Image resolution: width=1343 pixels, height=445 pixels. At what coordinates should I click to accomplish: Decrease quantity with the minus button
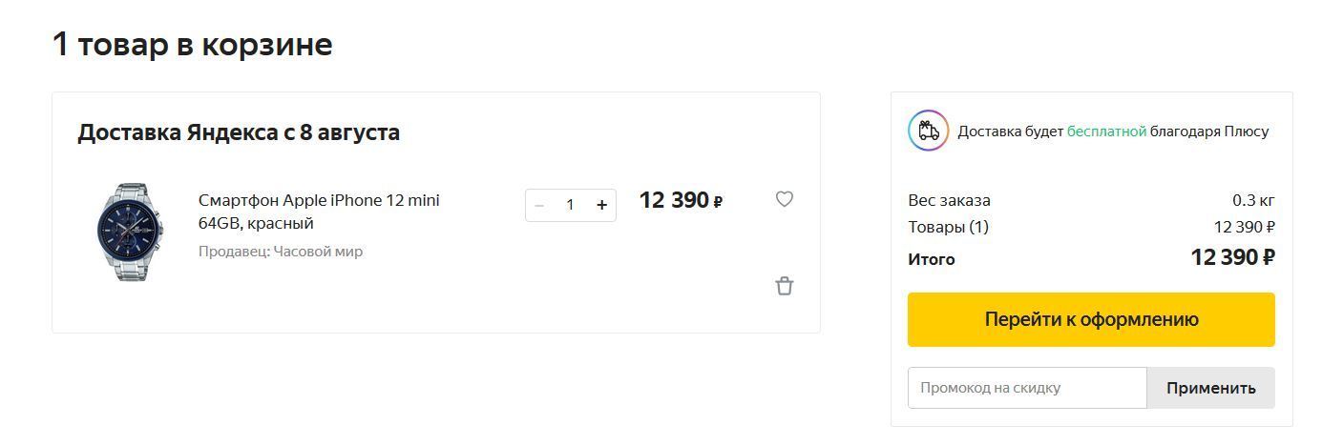[539, 205]
